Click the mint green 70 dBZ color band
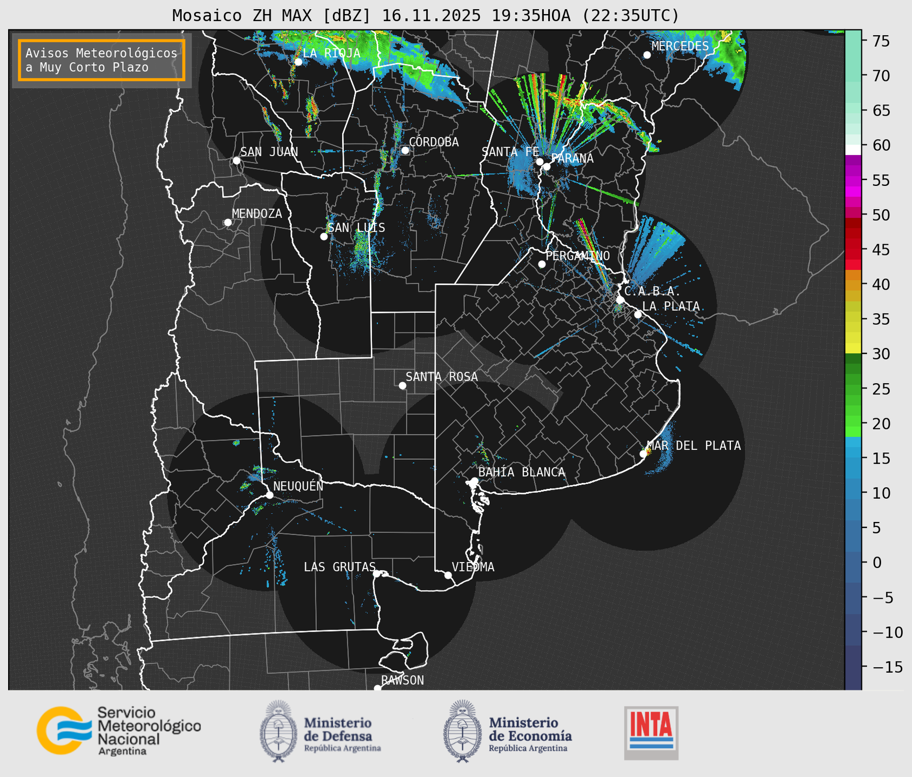 point(853,76)
